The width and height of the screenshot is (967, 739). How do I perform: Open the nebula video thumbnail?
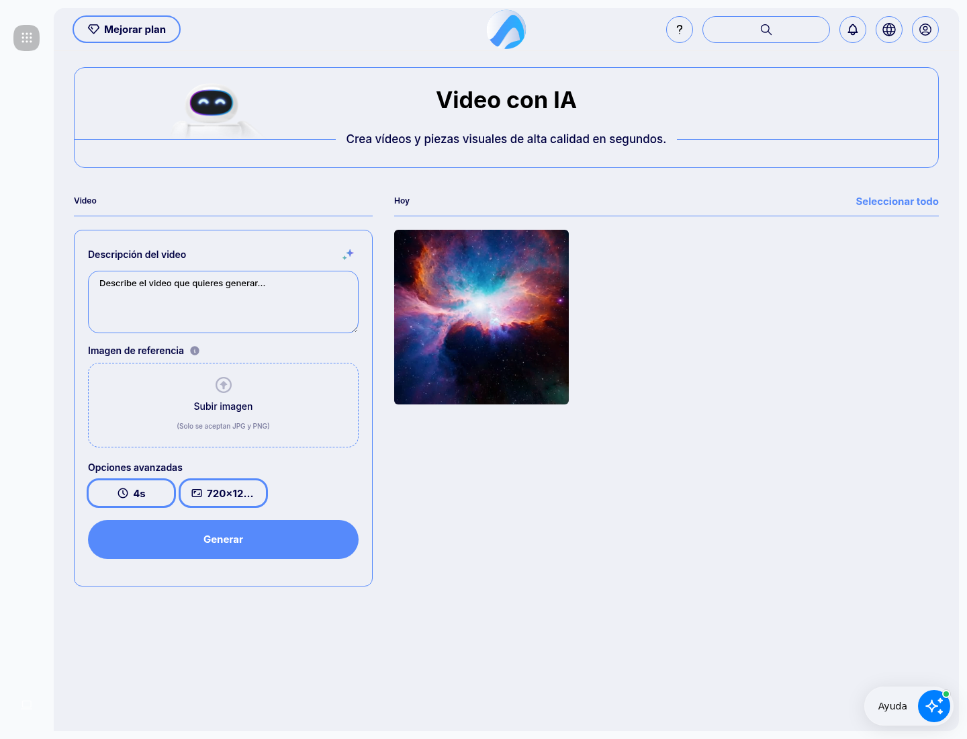[x=481, y=317]
